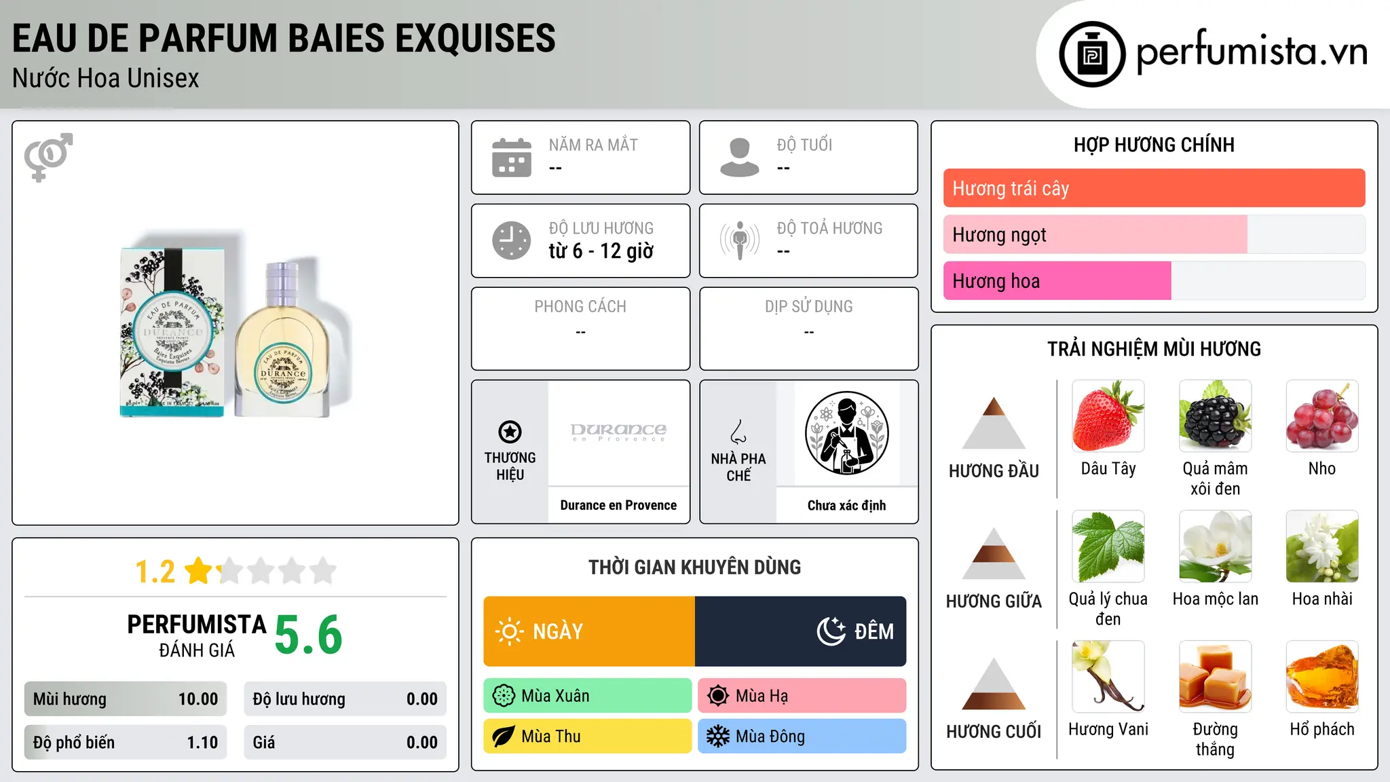The width and height of the screenshot is (1390, 782).
Task: Click the Nước Hoa Unisex subtitle
Action: point(106,79)
